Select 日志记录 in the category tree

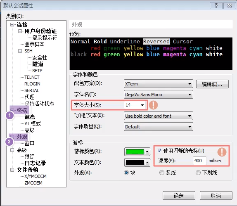point(35,163)
